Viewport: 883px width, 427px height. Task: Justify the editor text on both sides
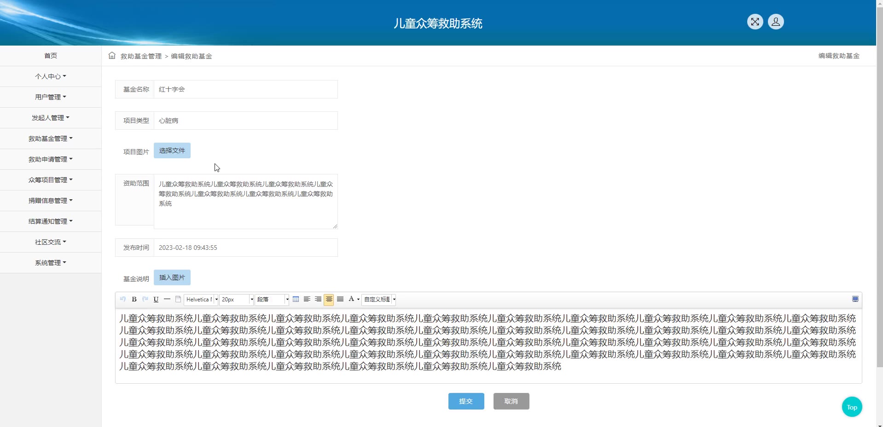click(340, 299)
